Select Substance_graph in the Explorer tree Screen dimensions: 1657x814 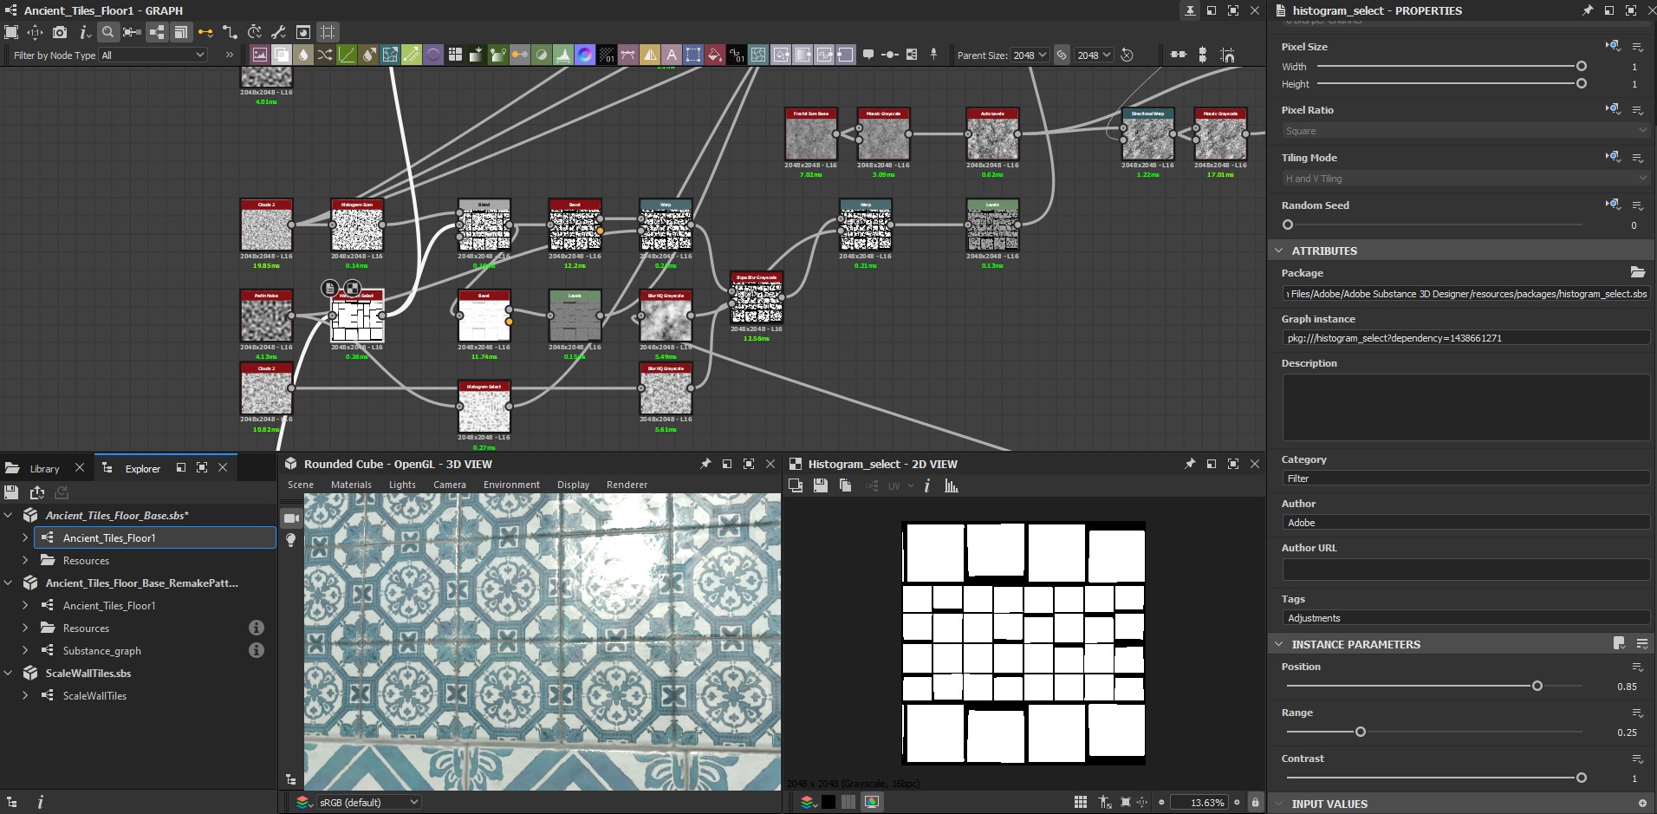click(x=101, y=650)
